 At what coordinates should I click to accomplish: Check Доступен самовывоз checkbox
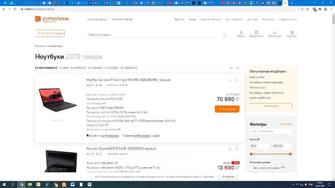(x=251, y=168)
